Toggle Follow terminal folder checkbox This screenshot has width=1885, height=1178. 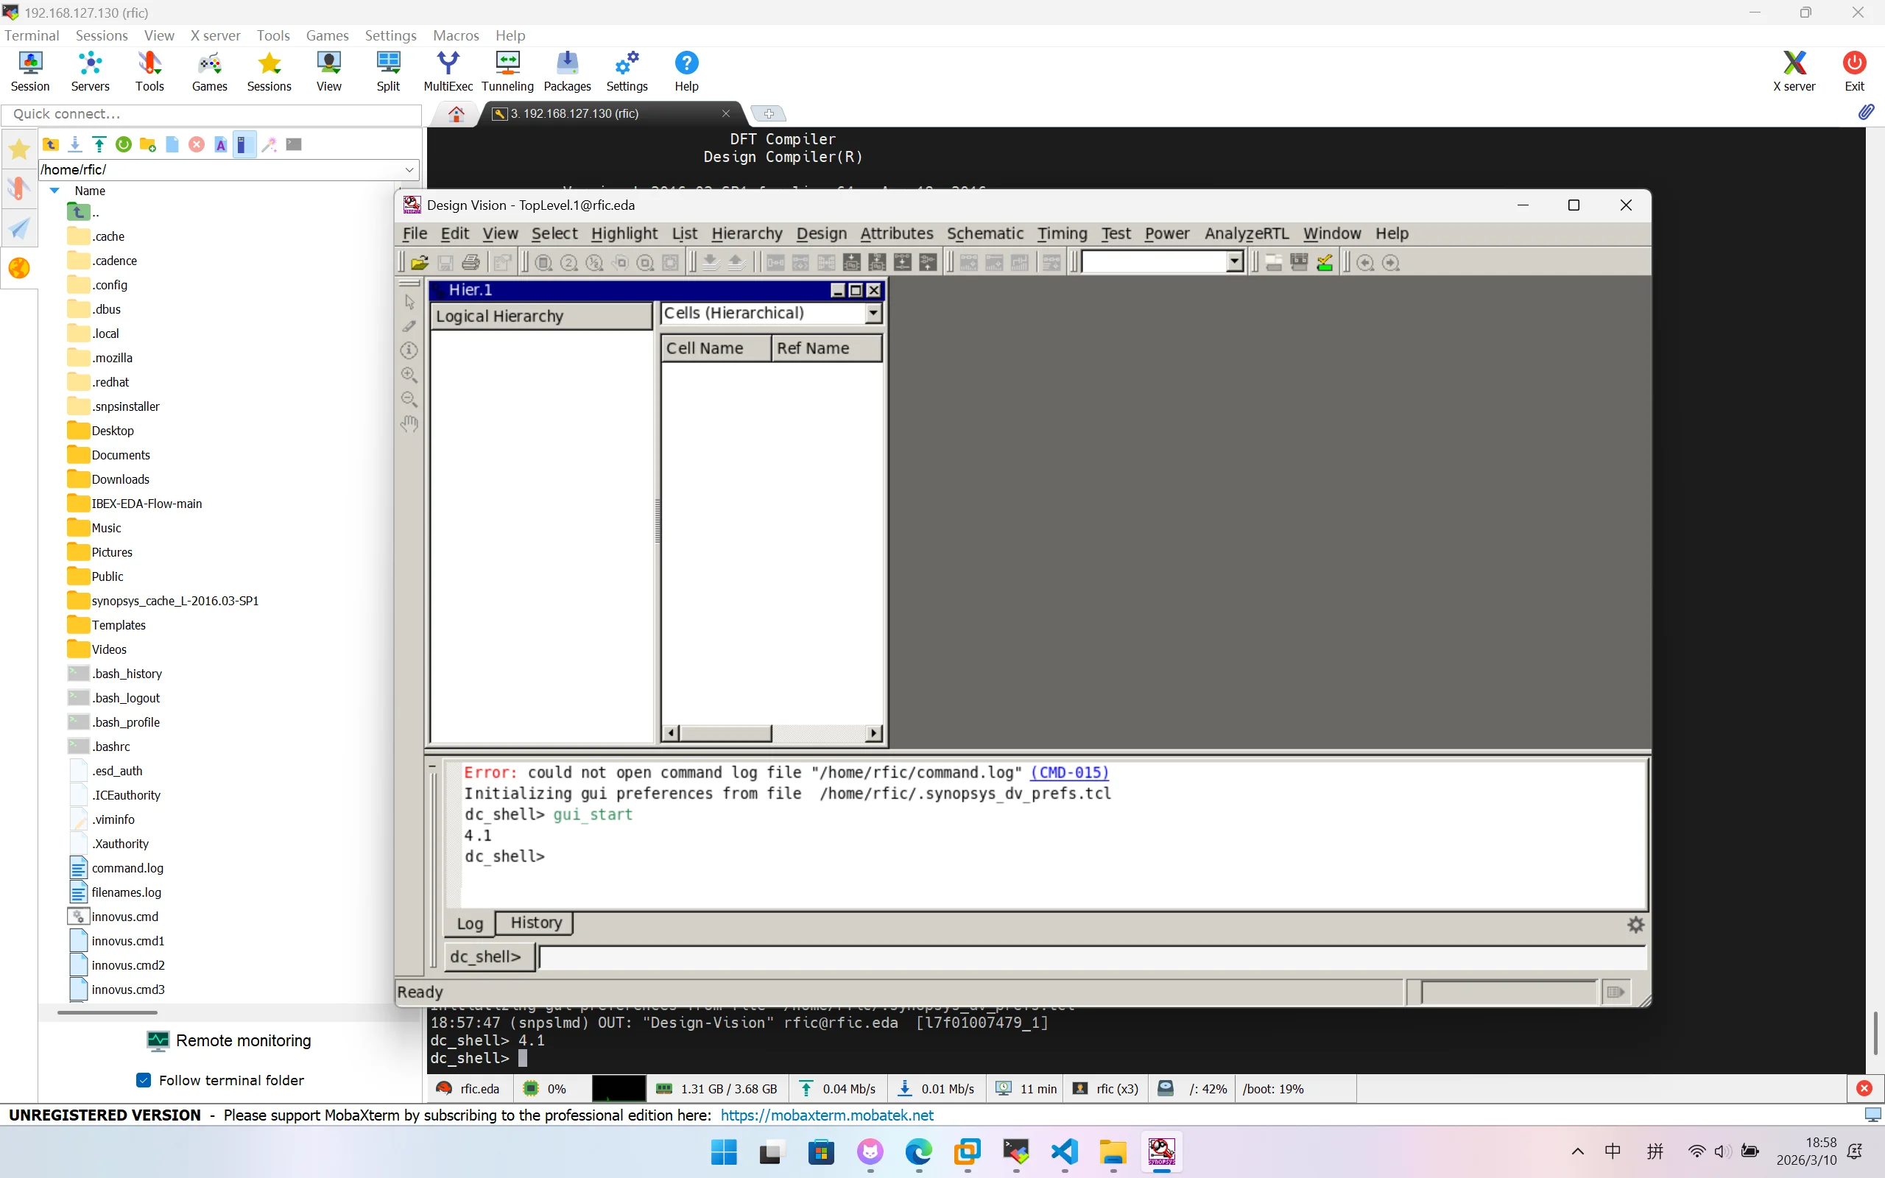pyautogui.click(x=144, y=1080)
